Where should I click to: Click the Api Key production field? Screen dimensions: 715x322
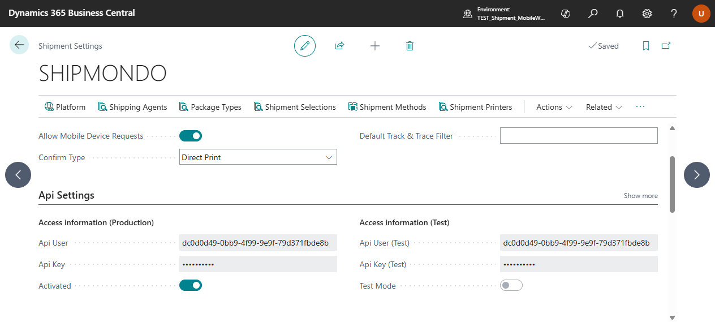[x=258, y=264]
